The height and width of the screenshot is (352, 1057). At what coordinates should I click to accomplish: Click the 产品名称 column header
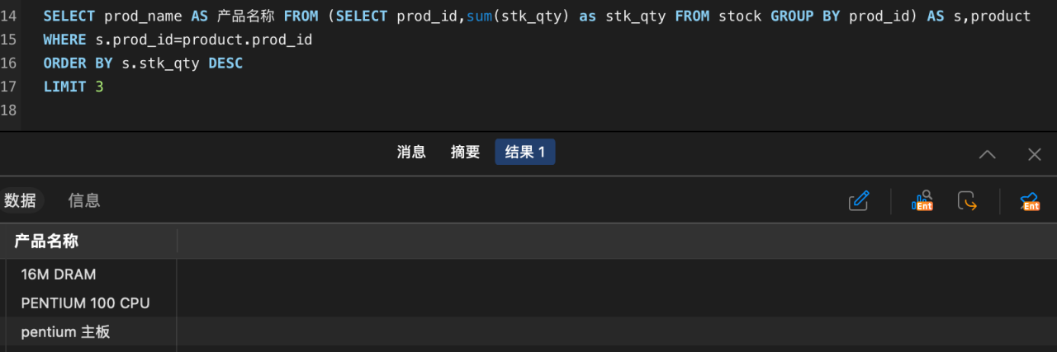88,242
